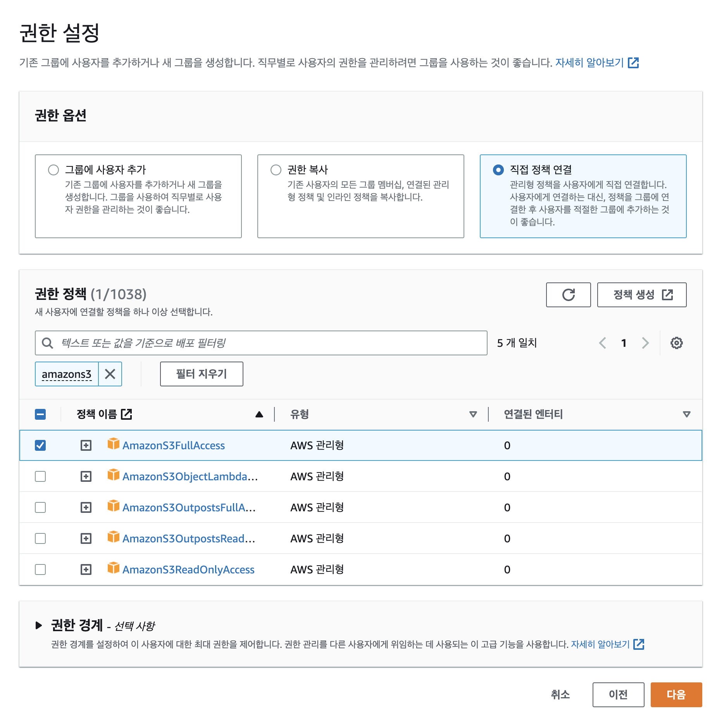This screenshot has width=717, height=727.
Task: Sort by 유형 column arrow
Action: 473,414
